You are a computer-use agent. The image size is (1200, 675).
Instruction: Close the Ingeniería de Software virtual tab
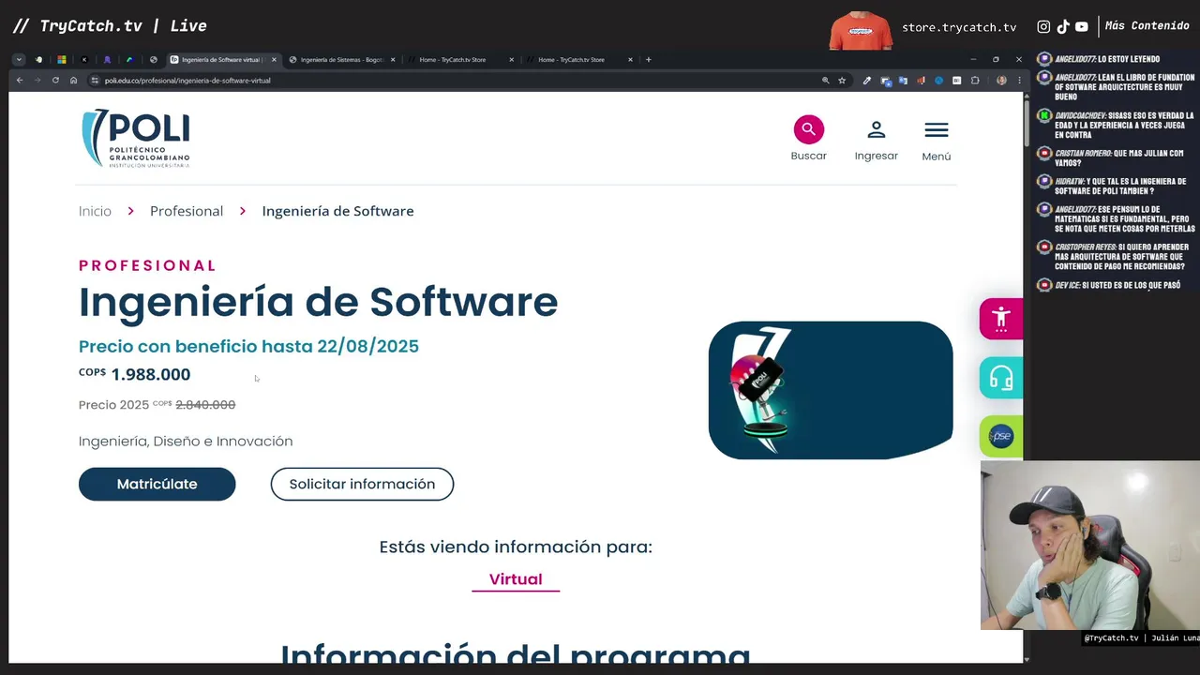coord(274,60)
